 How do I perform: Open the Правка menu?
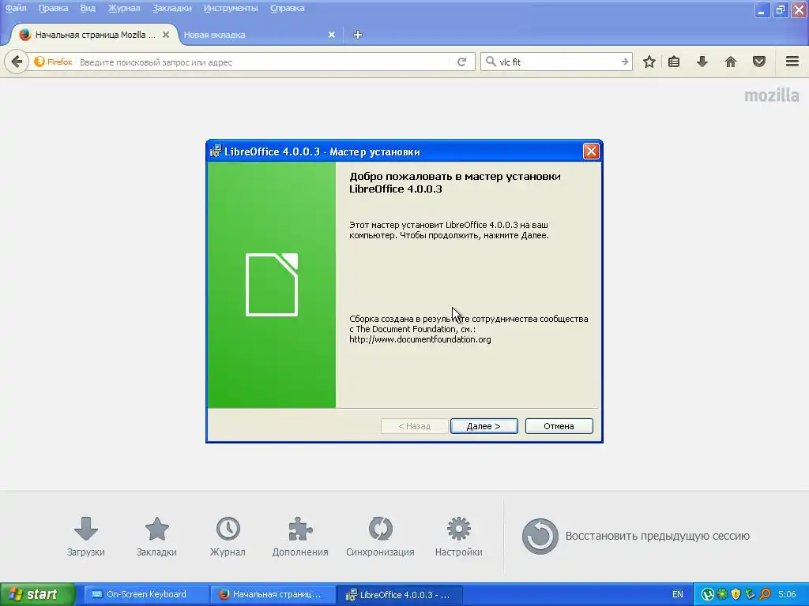pyautogui.click(x=53, y=8)
